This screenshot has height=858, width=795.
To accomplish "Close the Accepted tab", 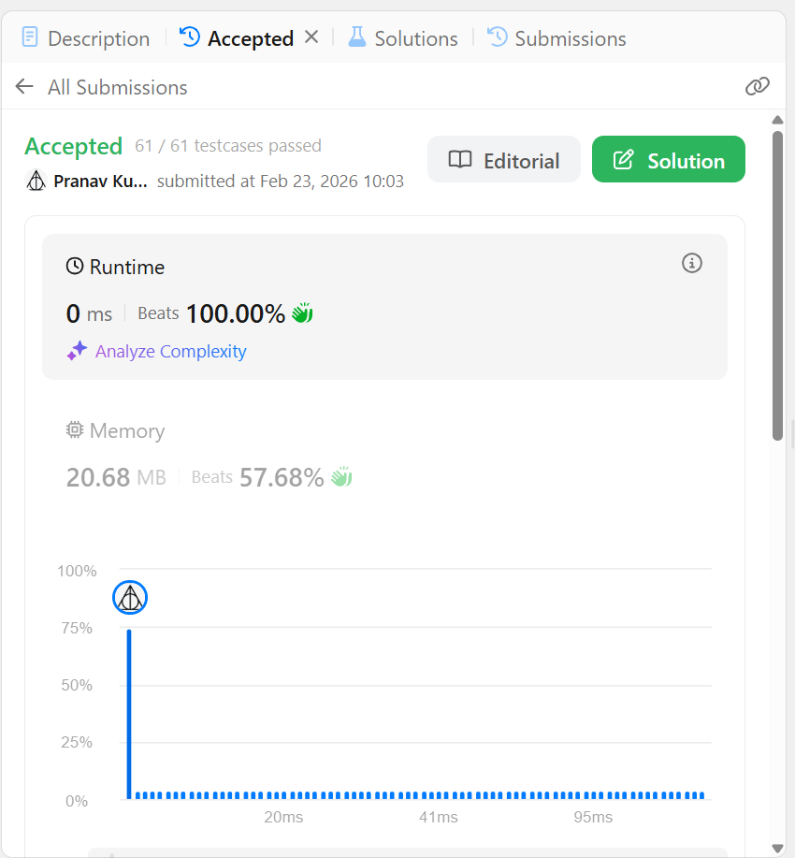I will point(311,37).
